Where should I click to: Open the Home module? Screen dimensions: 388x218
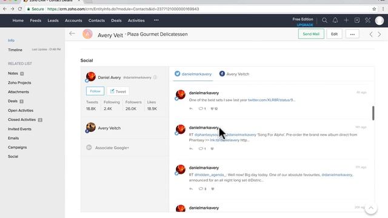[x=18, y=21]
